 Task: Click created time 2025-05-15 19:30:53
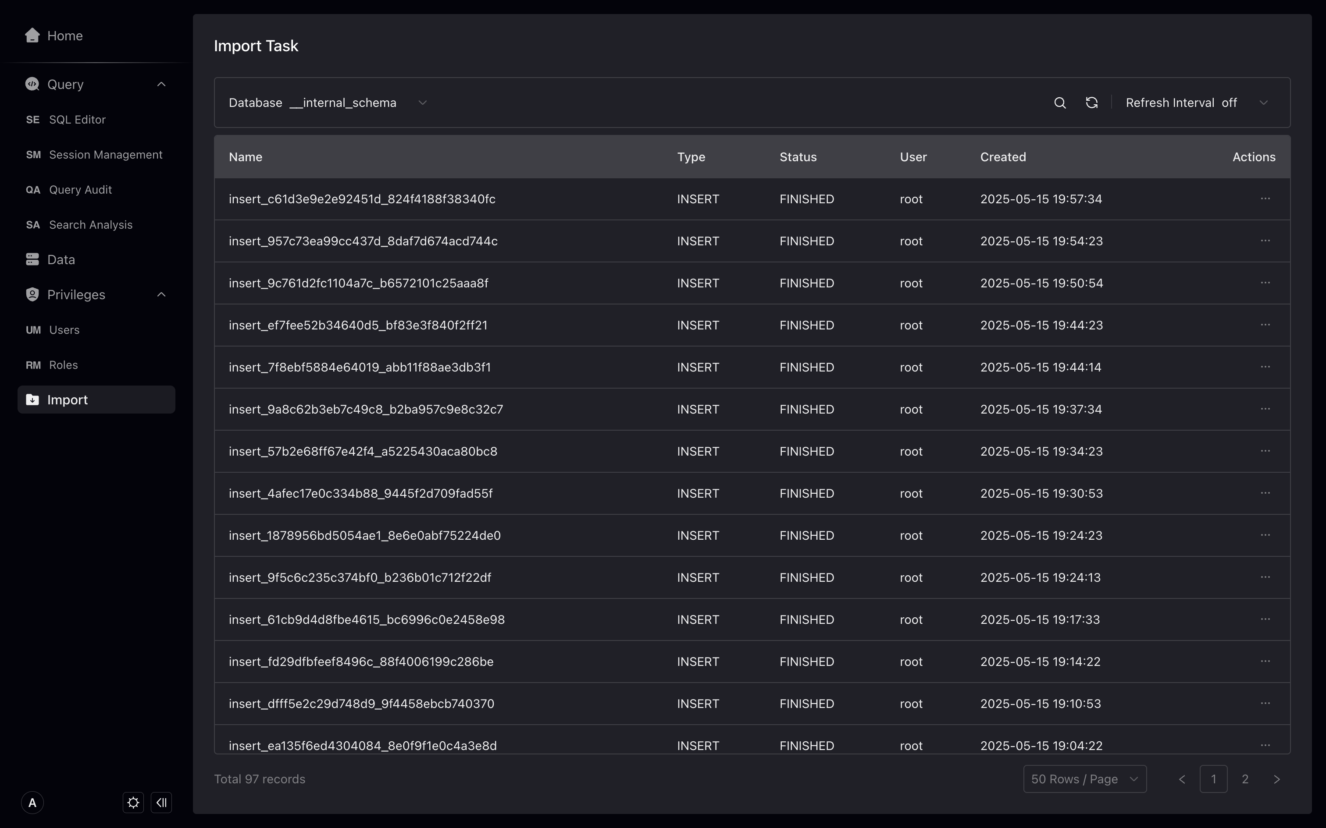(x=1041, y=494)
